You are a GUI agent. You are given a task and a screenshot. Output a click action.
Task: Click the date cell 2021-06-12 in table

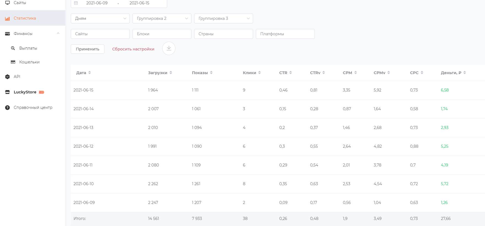coord(83,146)
